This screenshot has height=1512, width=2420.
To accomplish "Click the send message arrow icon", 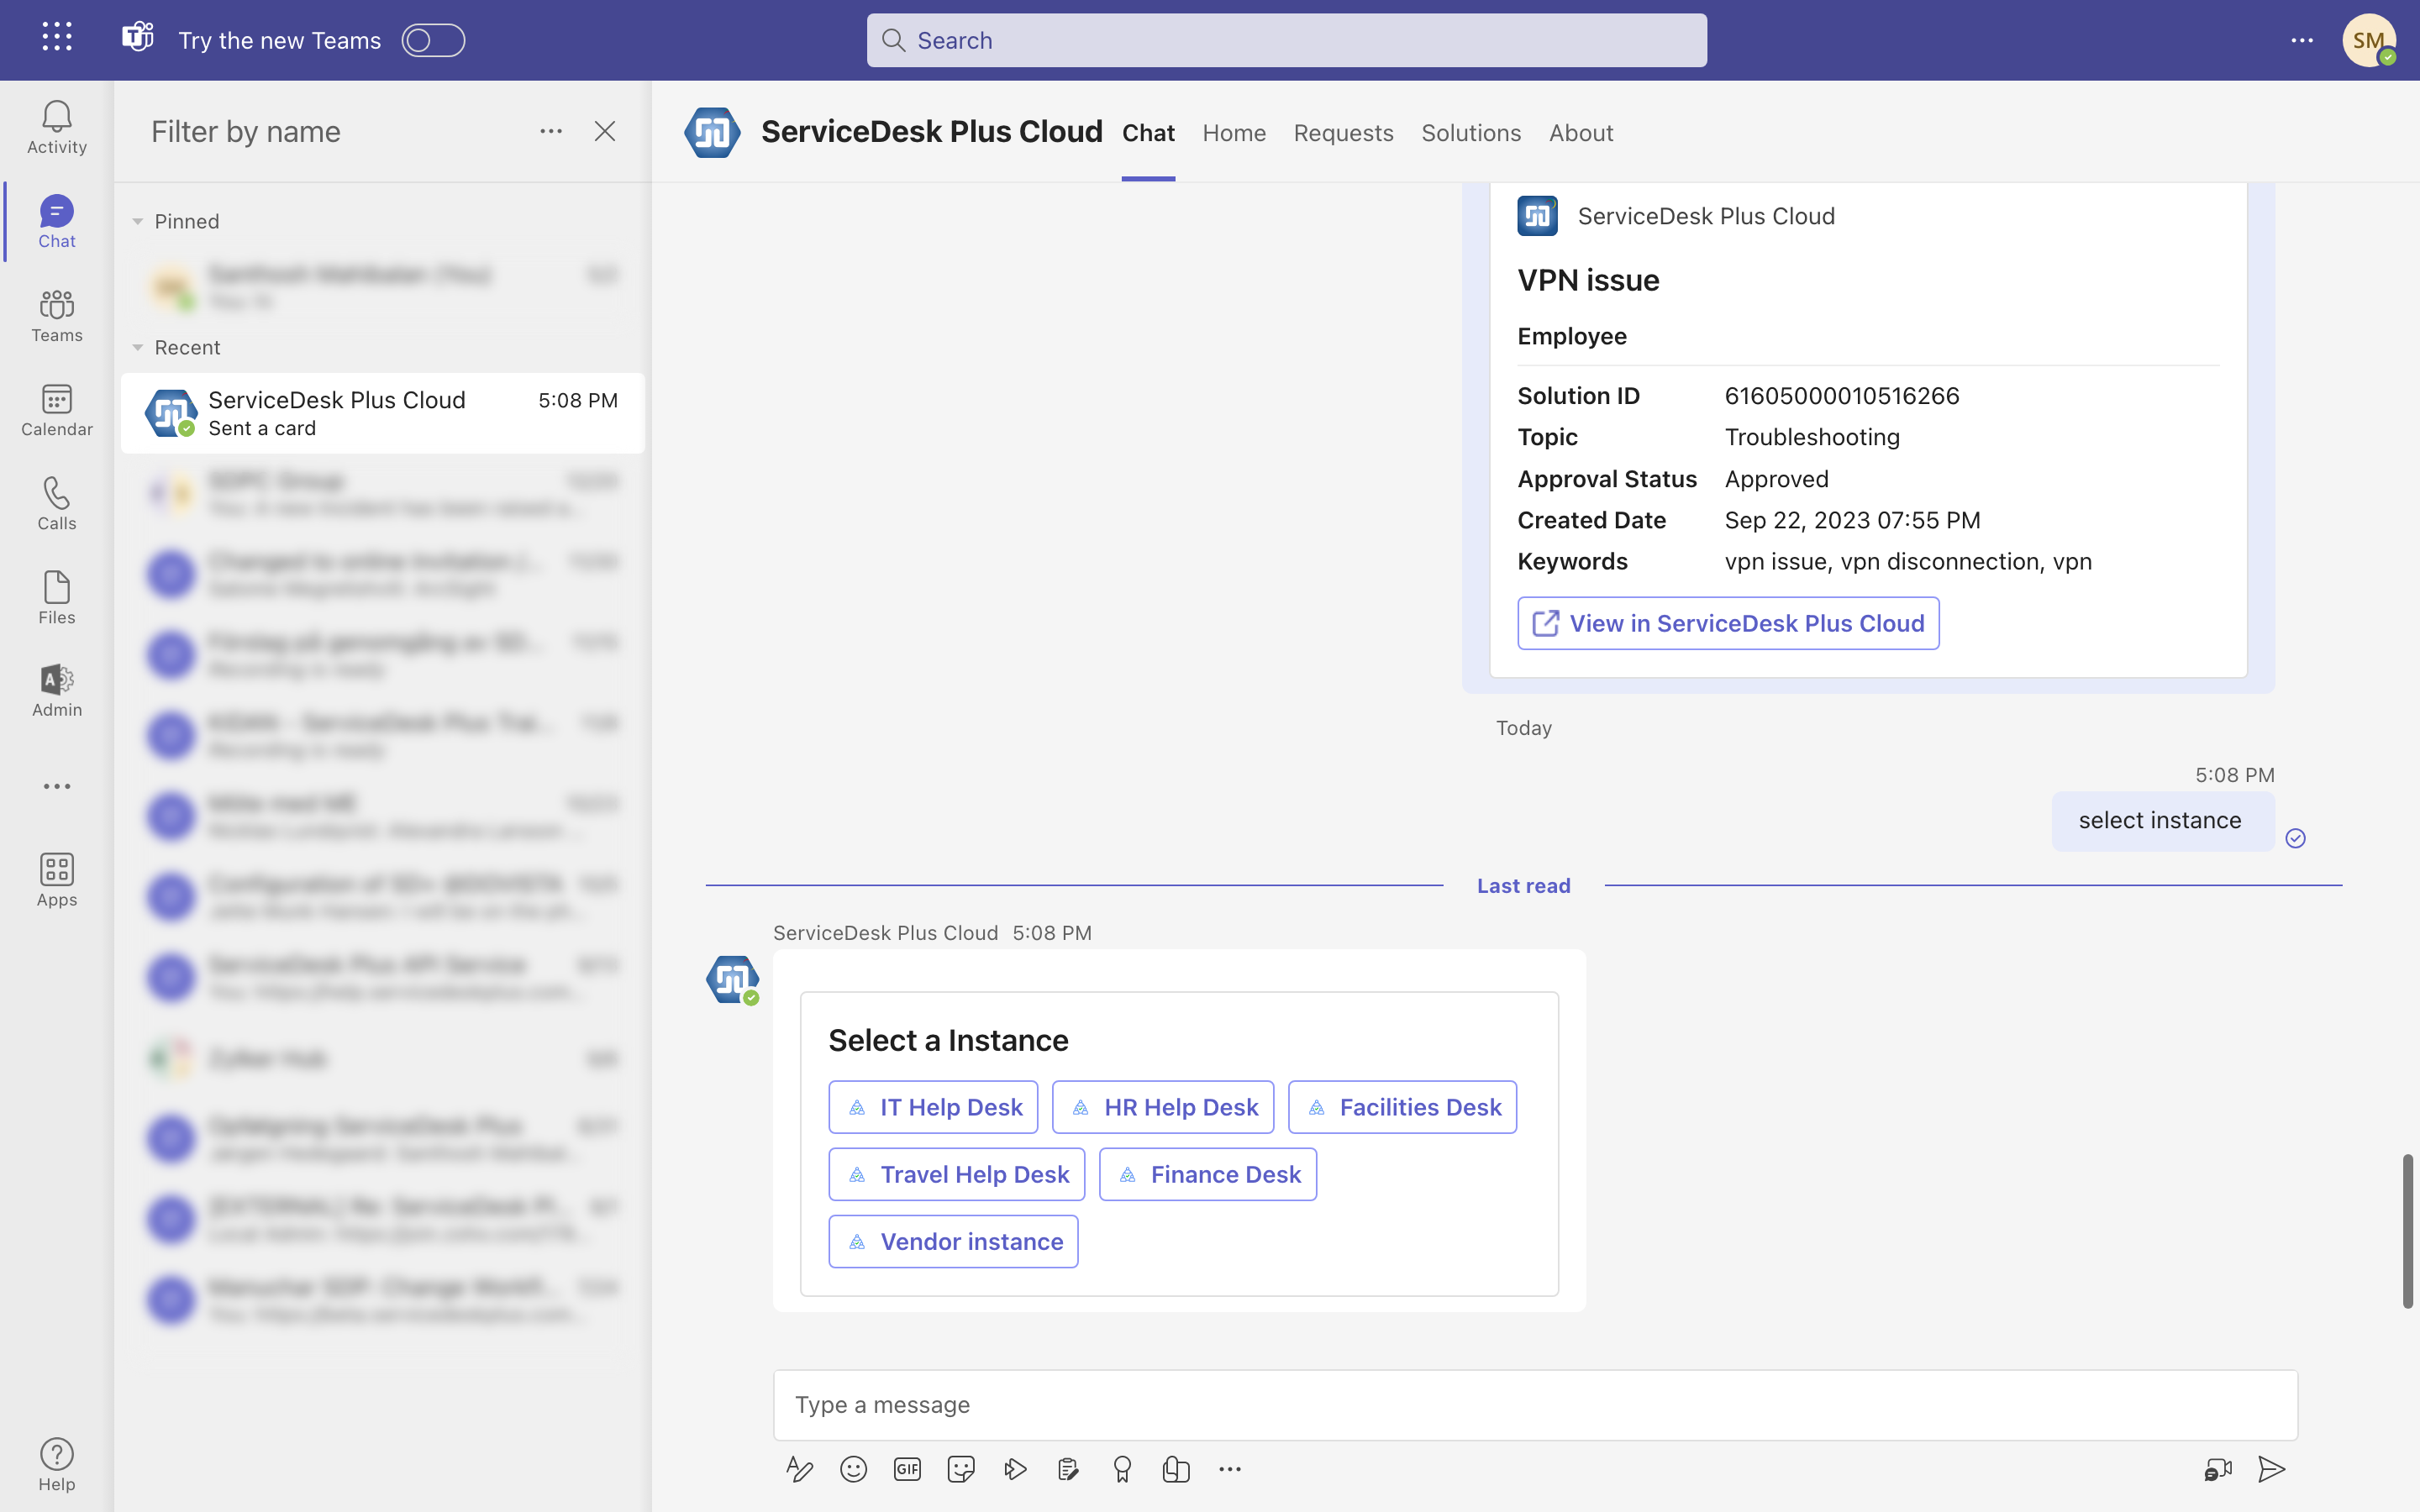I will click(2272, 1469).
